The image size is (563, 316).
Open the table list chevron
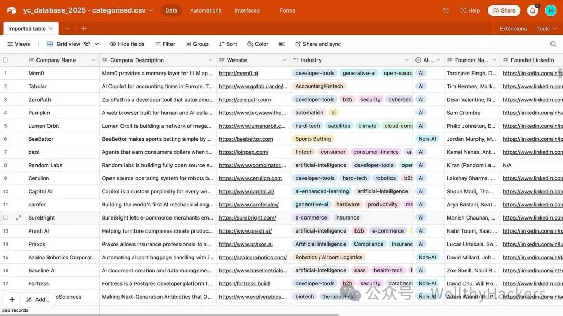tap(67, 28)
